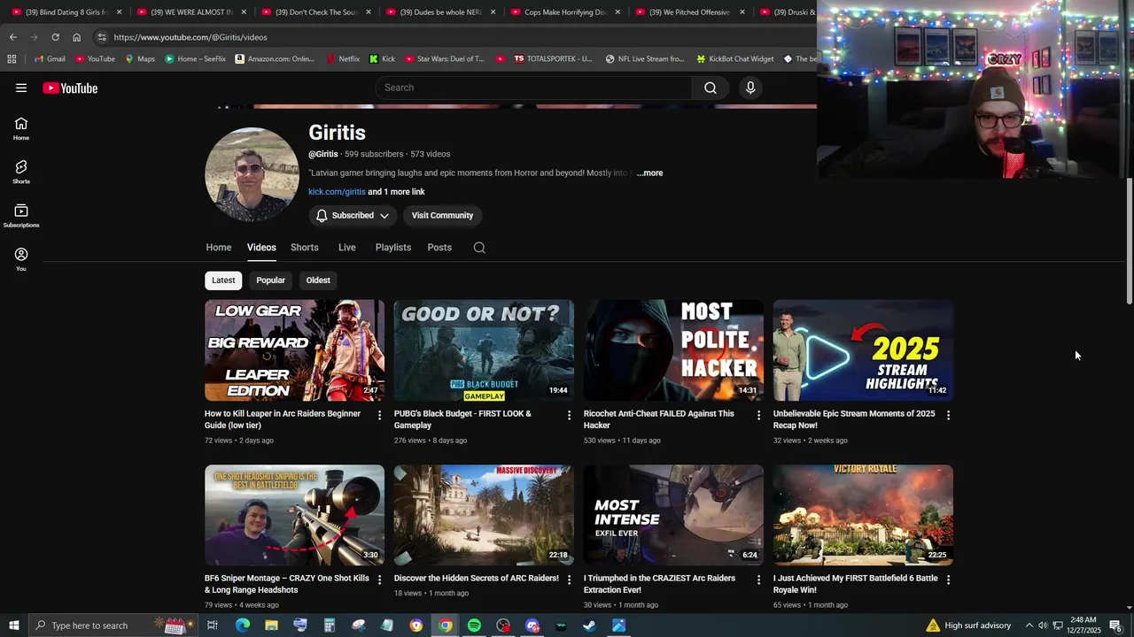
Task: Click the browser home button
Action: coord(76,37)
